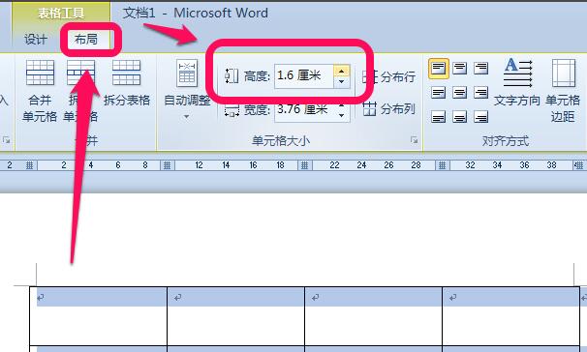Screen dimensions: 587x352
Task: Decrease row height with the down arrow
Action: [341, 82]
